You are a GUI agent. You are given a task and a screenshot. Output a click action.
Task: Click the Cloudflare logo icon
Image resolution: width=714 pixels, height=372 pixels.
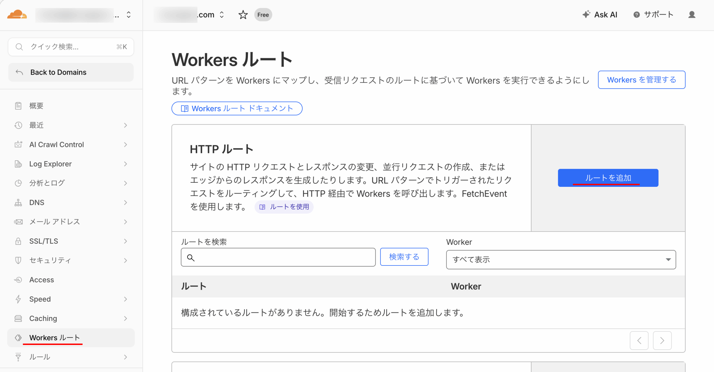point(17,15)
